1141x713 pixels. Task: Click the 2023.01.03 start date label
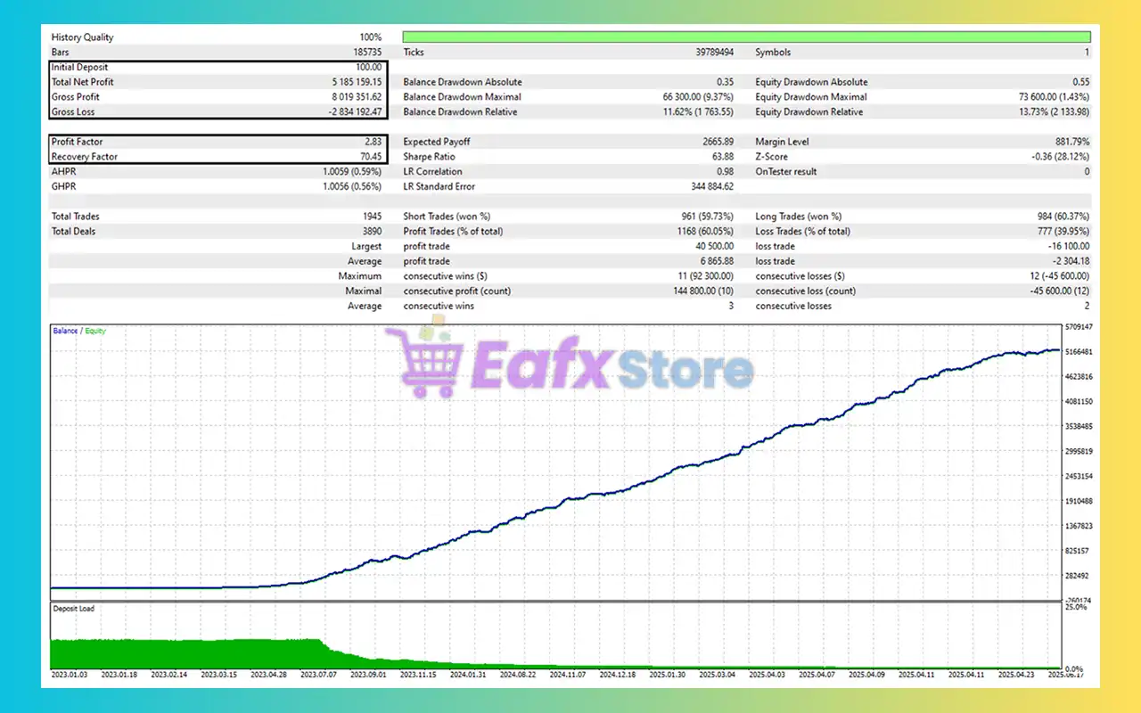[69, 675]
